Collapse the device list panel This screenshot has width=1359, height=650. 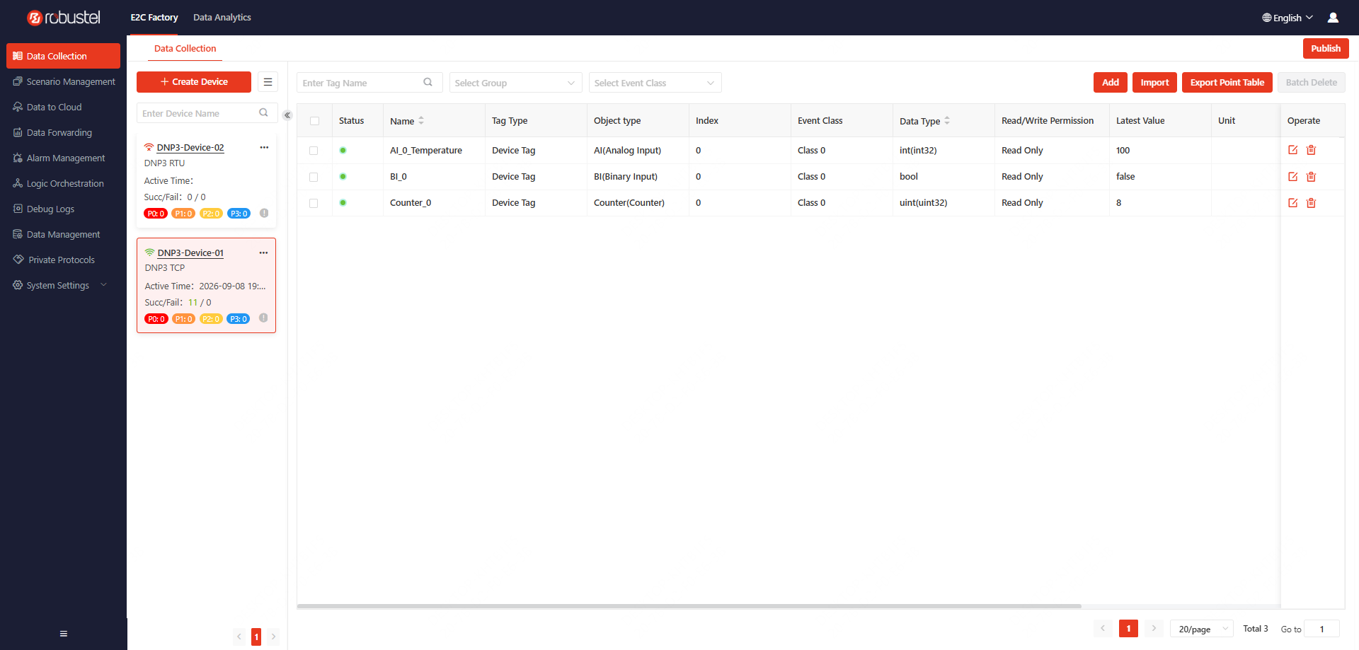(x=287, y=115)
